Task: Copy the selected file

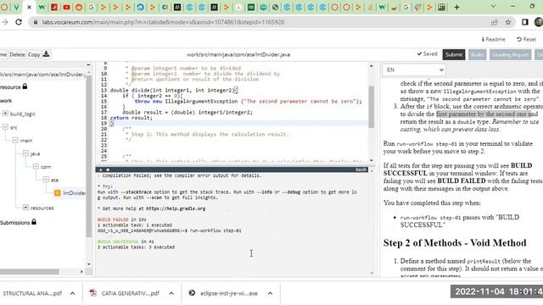Action: (34, 54)
